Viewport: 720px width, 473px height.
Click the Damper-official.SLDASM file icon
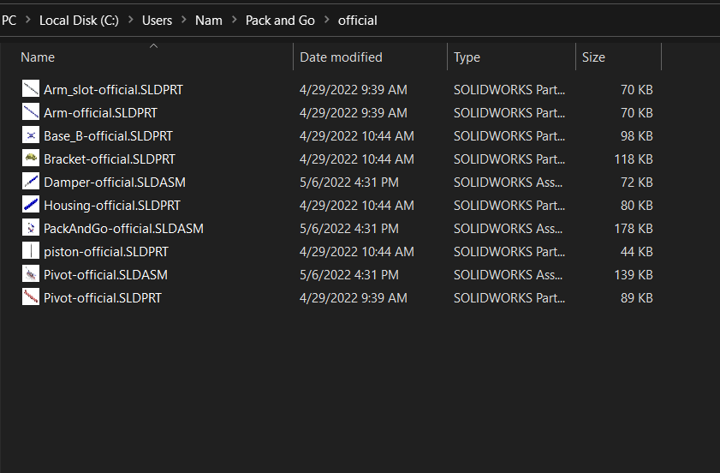click(x=31, y=181)
